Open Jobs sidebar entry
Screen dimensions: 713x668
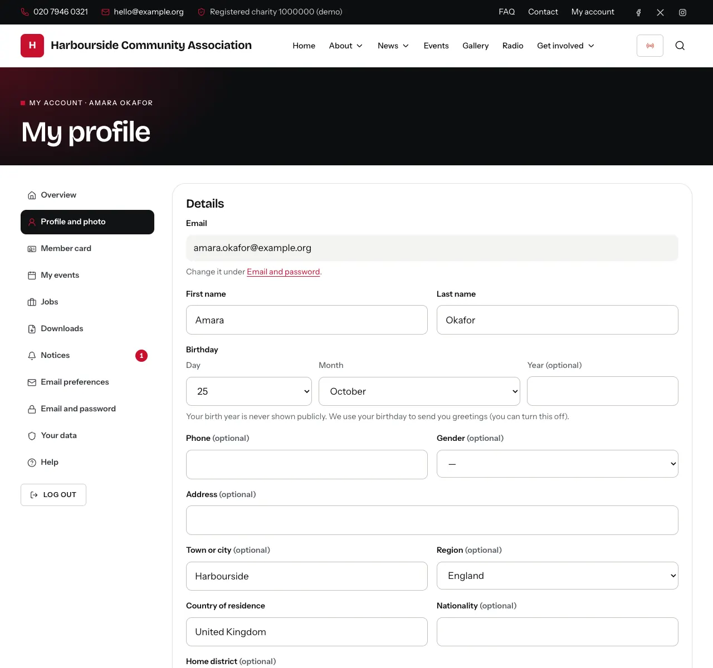[87, 302]
